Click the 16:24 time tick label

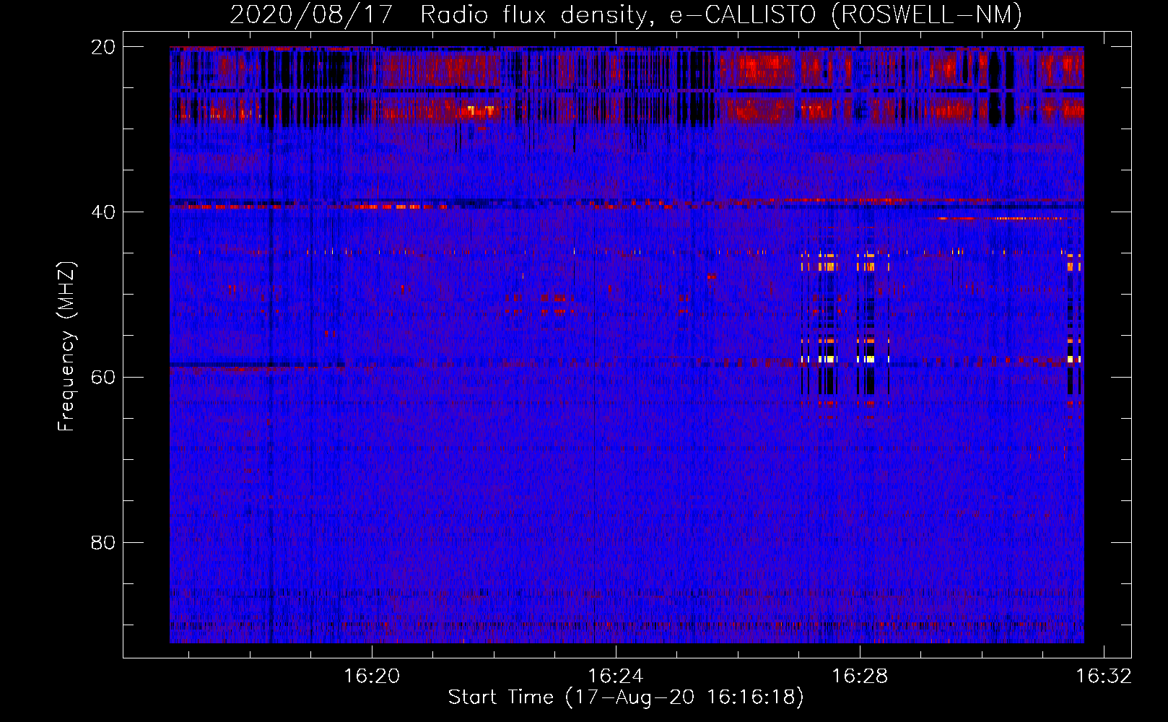[x=616, y=676]
